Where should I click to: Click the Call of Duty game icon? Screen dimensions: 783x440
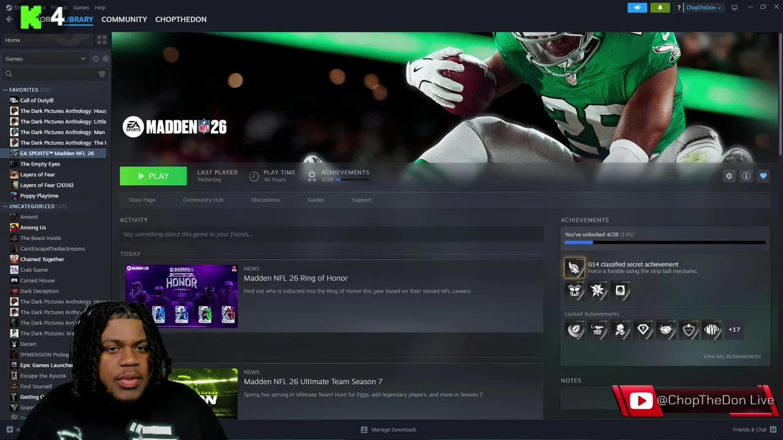click(14, 100)
